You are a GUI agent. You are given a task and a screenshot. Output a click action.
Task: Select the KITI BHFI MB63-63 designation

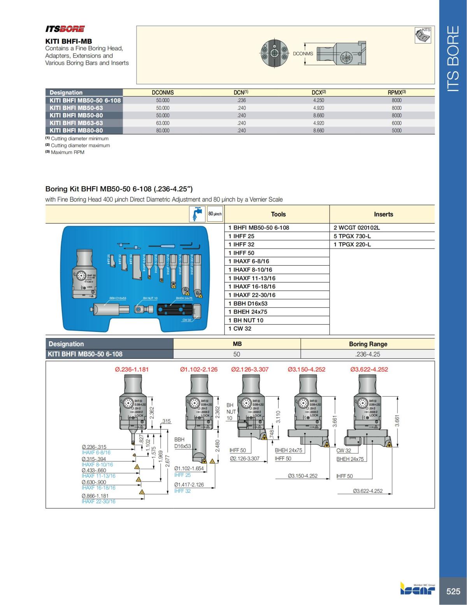(x=76, y=123)
